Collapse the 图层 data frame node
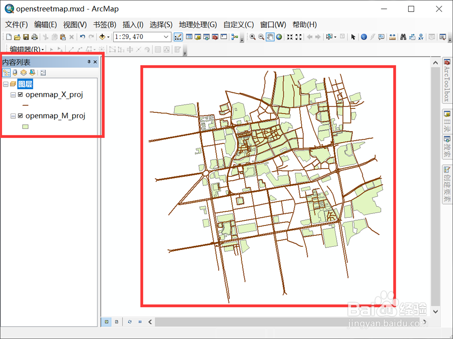The image size is (453, 339). (6, 84)
